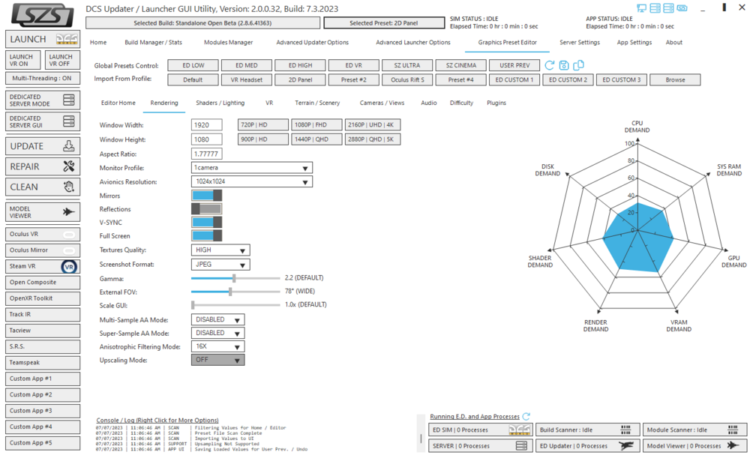Click the refresh presets icon beside USER PREV
This screenshot has width=750, height=455.
click(550, 65)
